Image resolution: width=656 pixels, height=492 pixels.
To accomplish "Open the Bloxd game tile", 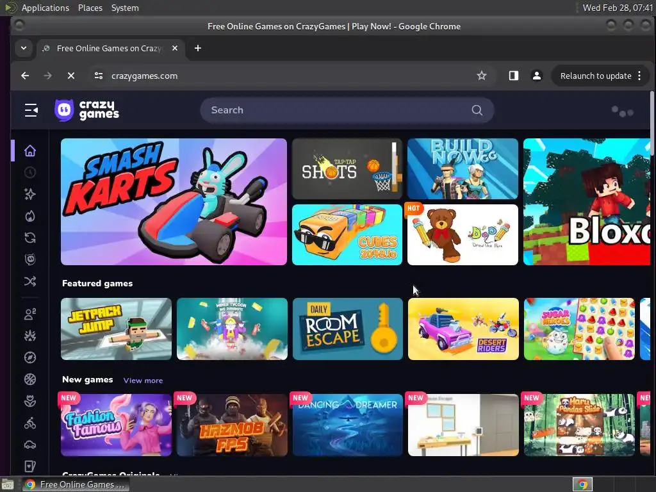I will [587, 202].
